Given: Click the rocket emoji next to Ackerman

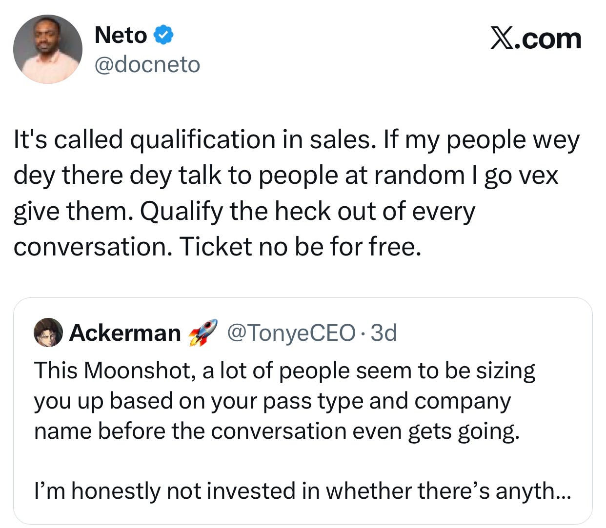Looking at the screenshot, I should coord(202,332).
